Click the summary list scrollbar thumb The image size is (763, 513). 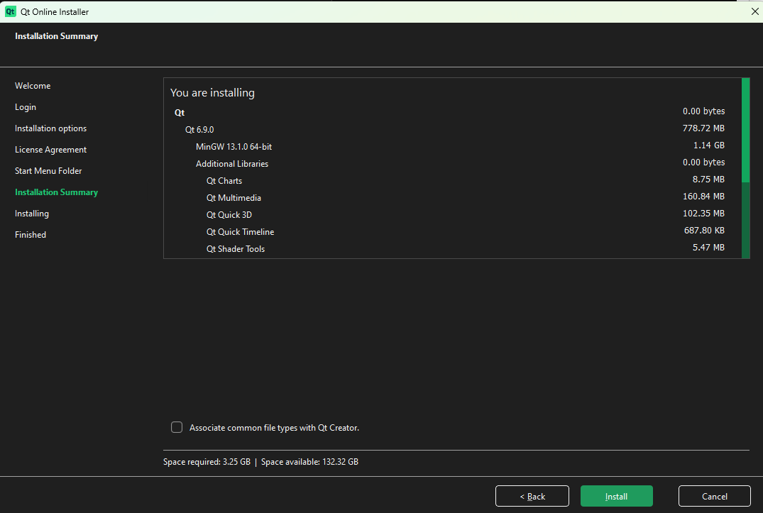tap(745, 131)
